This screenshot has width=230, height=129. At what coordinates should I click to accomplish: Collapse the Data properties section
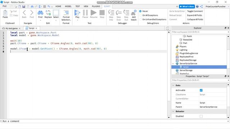tap(173, 85)
